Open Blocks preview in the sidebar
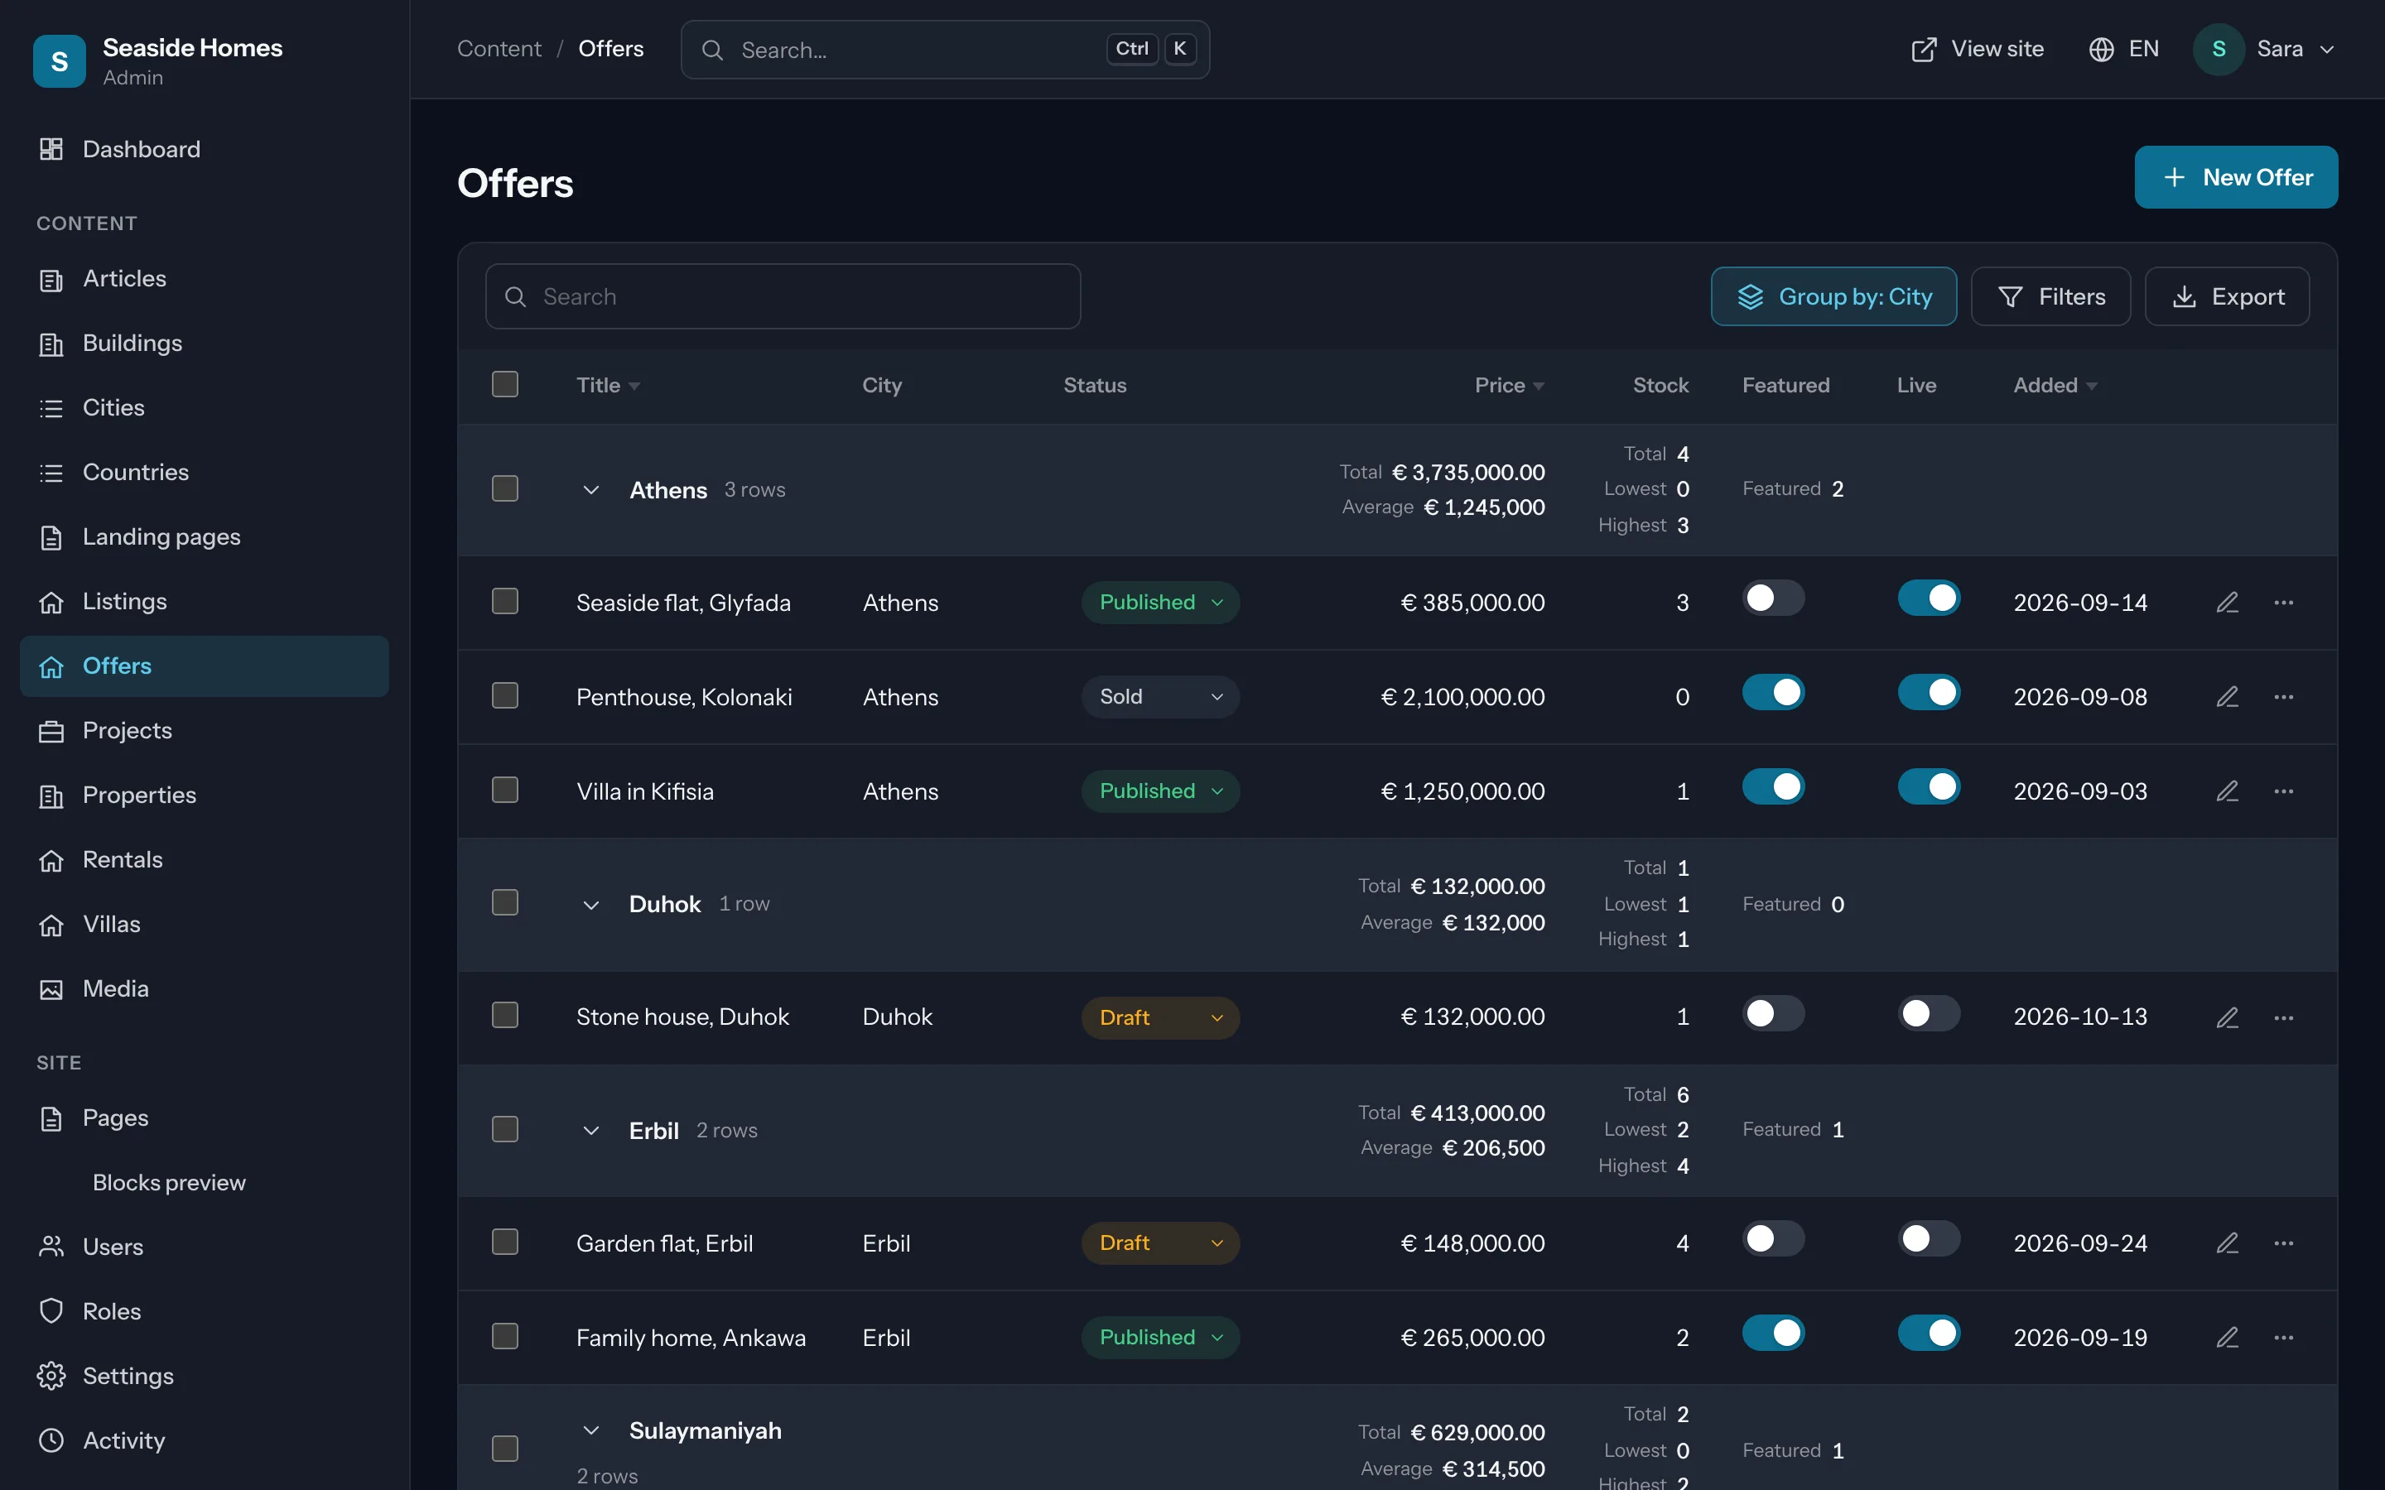Screen dimensions: 2385x1490 (204, 1183)
